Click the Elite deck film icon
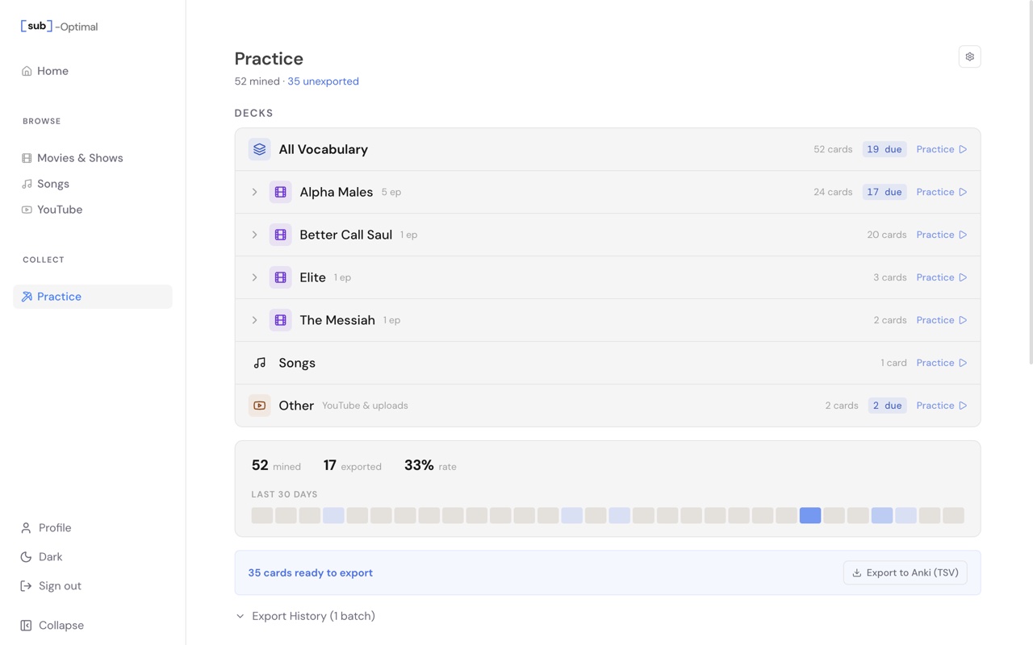The image size is (1033, 645). [280, 277]
